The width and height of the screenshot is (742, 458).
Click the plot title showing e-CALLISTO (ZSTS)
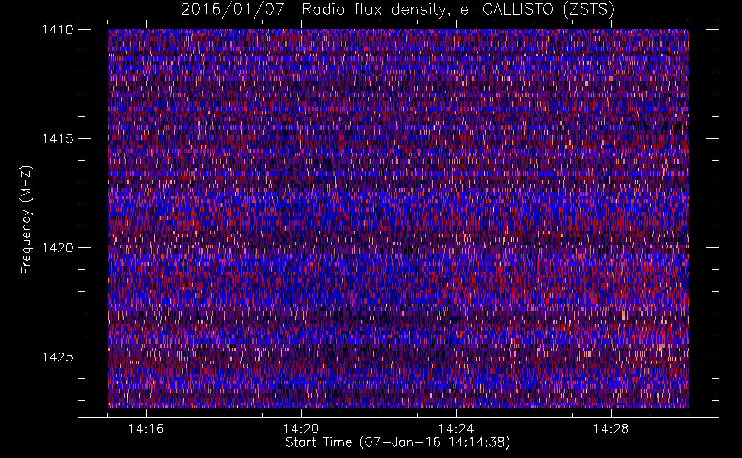pos(398,10)
